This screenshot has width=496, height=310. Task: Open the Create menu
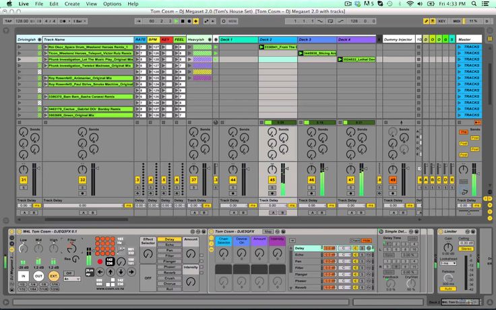click(x=72, y=4)
